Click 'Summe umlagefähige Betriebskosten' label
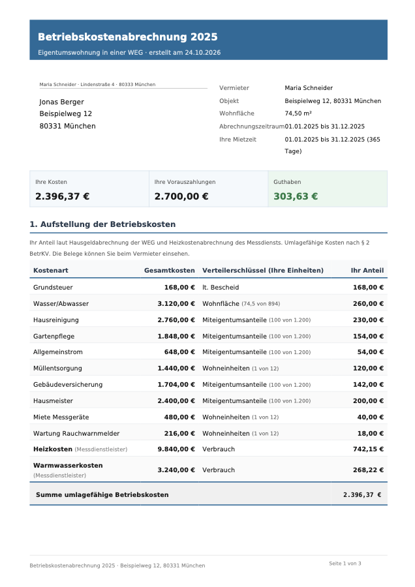415x587 pixels. click(x=102, y=495)
